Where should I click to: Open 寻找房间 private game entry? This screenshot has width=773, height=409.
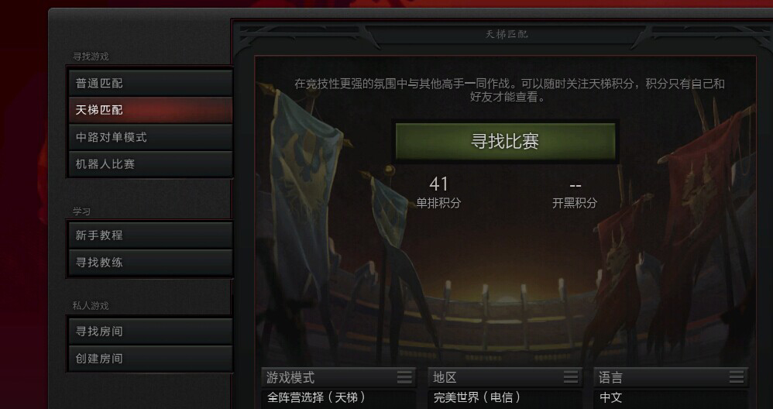click(x=150, y=331)
